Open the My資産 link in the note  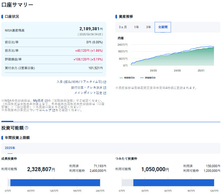click(x=39, y=100)
